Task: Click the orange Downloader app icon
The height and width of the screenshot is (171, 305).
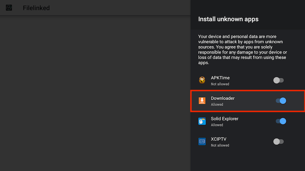Action: pos(202,101)
